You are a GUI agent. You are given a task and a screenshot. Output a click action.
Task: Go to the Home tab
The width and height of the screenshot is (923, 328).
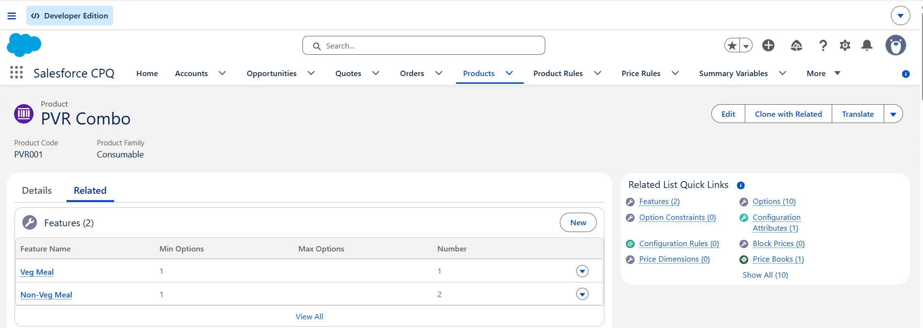pyautogui.click(x=147, y=73)
